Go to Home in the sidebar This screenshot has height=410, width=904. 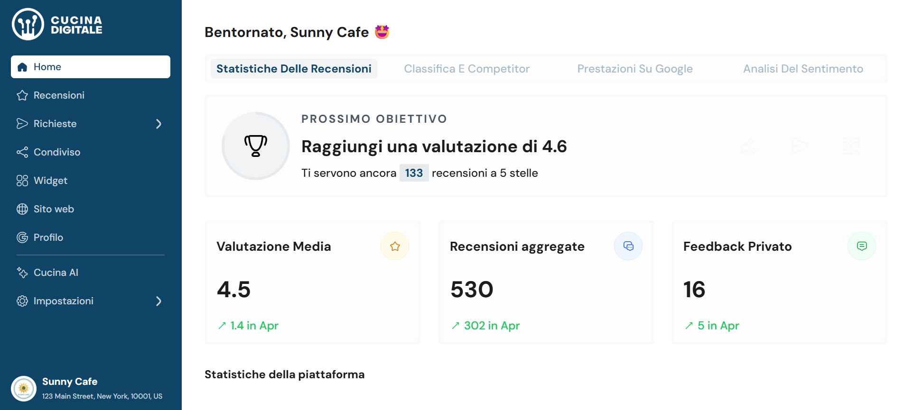(x=90, y=67)
